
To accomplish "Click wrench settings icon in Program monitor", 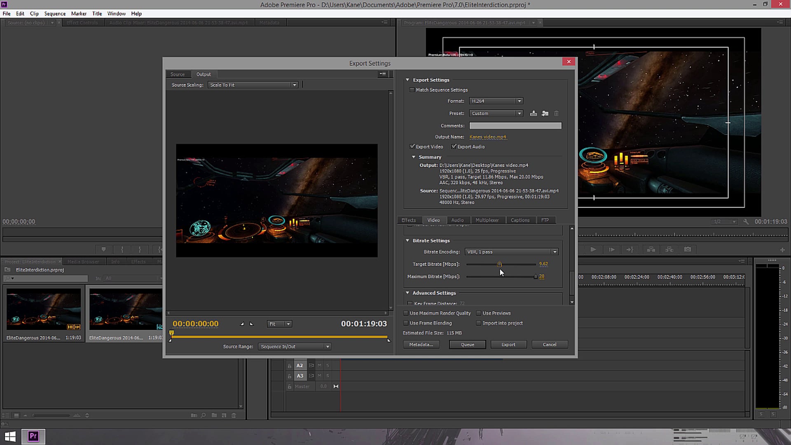I will 746,222.
